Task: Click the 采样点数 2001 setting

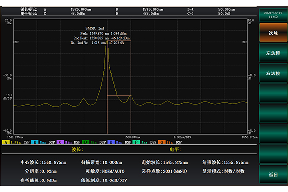Action: (x=166, y=171)
